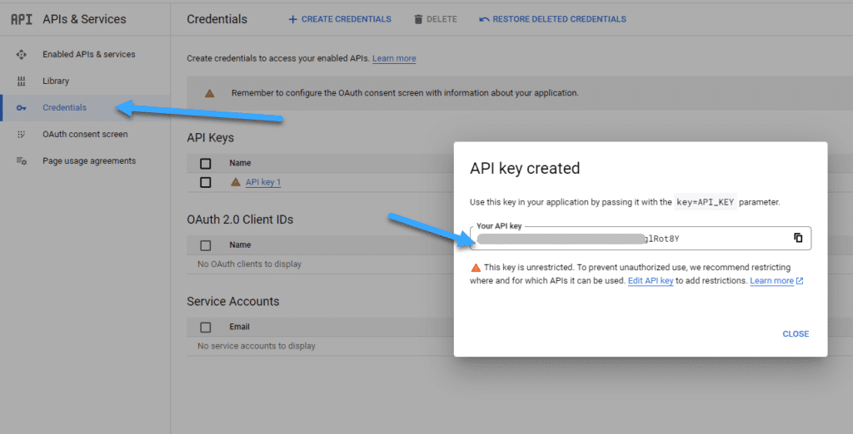The width and height of the screenshot is (853, 434).
Task: Click the API logo icon in header
Action: [x=21, y=19]
